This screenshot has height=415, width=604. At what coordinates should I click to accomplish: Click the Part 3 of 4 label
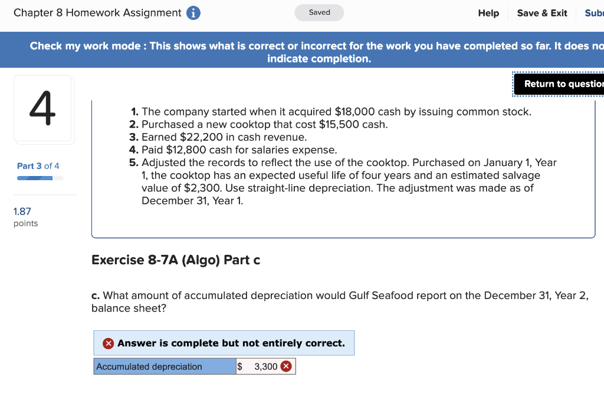[x=38, y=166]
